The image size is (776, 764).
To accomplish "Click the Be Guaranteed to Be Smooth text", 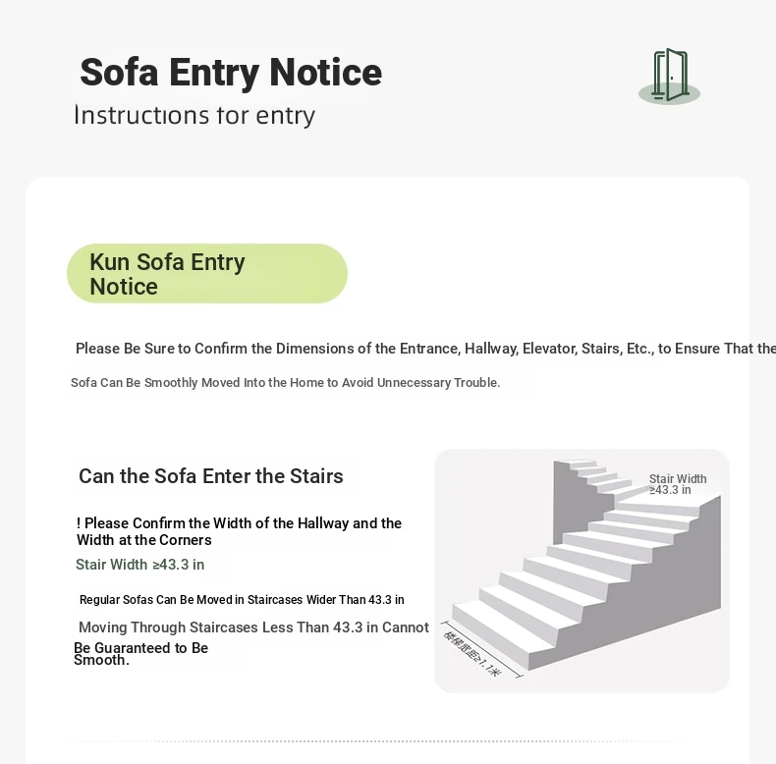I will tap(141, 654).
